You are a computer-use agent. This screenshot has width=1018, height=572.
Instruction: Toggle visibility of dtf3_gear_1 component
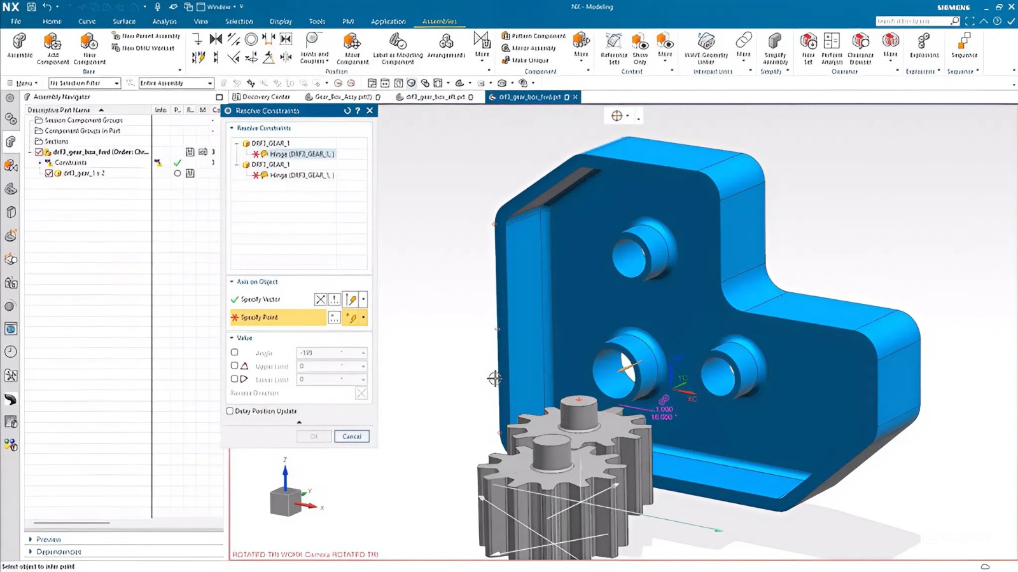pyautogui.click(x=49, y=172)
